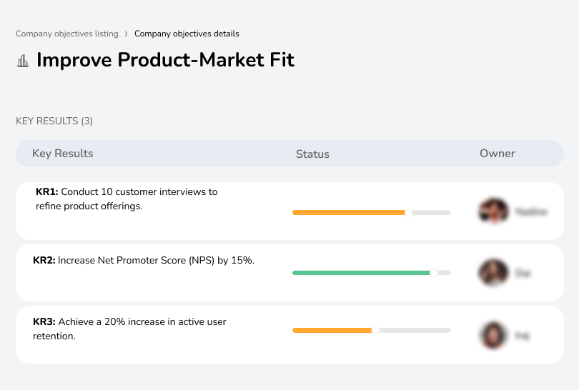
Task: Click the blurred owner name in KR1 row
Action: tap(531, 212)
